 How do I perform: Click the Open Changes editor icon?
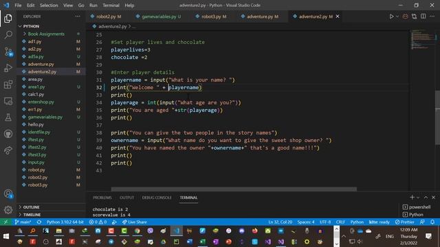pos(414,16)
